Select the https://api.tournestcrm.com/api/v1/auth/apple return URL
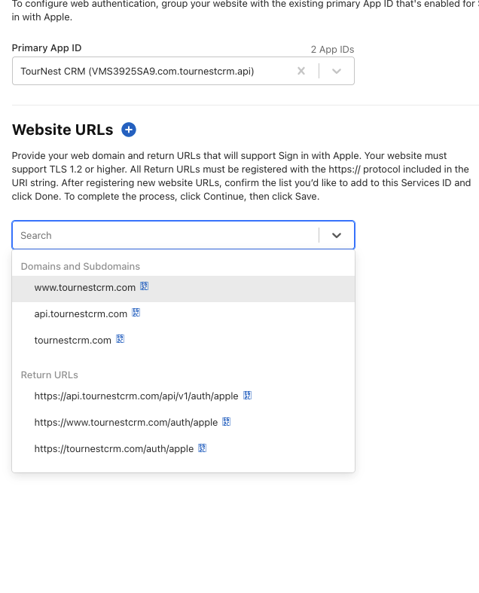Screen dimensions: 479x593 (x=136, y=396)
